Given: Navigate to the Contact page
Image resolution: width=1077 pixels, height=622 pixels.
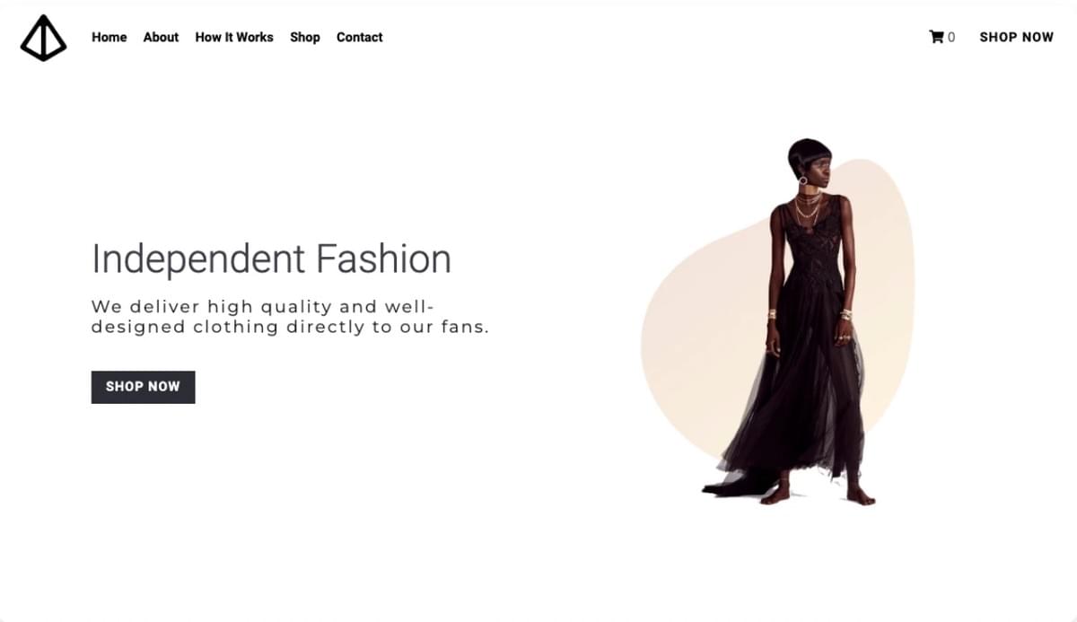Looking at the screenshot, I should [360, 37].
